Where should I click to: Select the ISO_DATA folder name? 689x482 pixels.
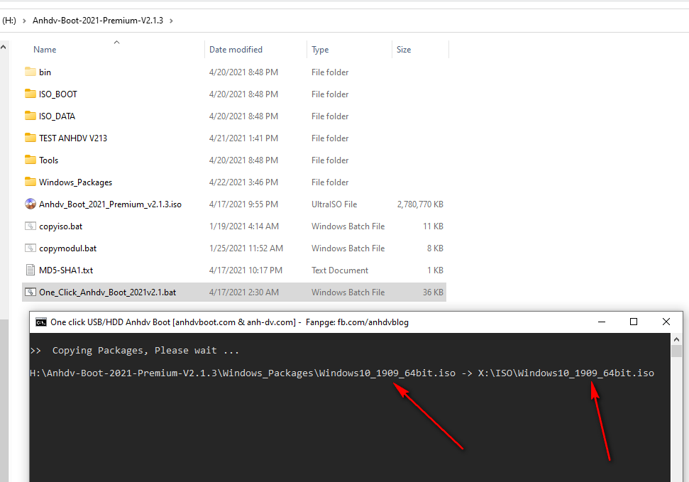(x=57, y=116)
